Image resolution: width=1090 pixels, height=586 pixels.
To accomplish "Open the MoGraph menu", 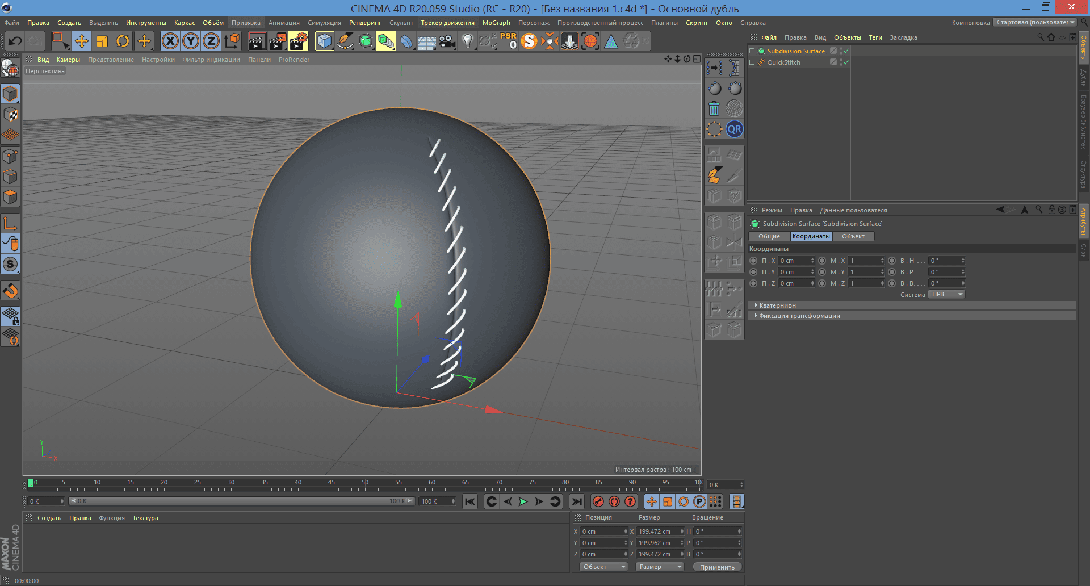I will (496, 23).
